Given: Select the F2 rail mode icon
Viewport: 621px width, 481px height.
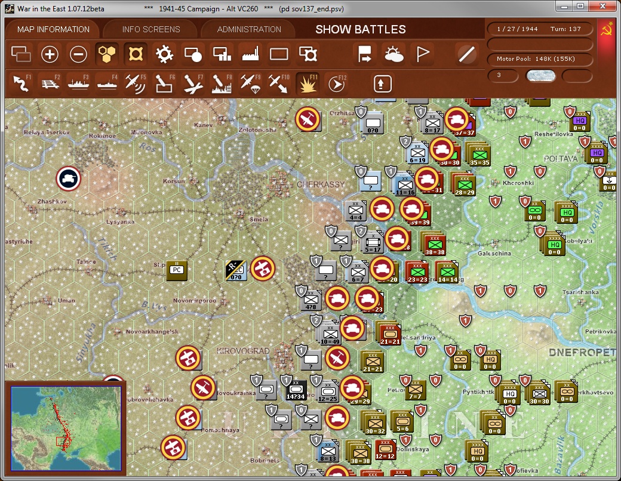Looking at the screenshot, I should (x=50, y=84).
